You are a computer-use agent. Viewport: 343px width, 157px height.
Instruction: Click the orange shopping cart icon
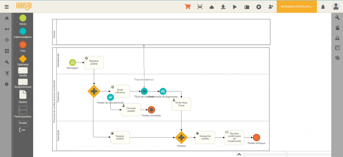click(188, 7)
